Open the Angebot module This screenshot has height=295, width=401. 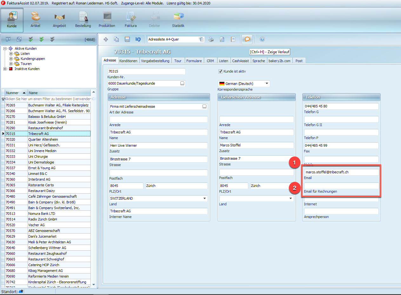[59, 20]
